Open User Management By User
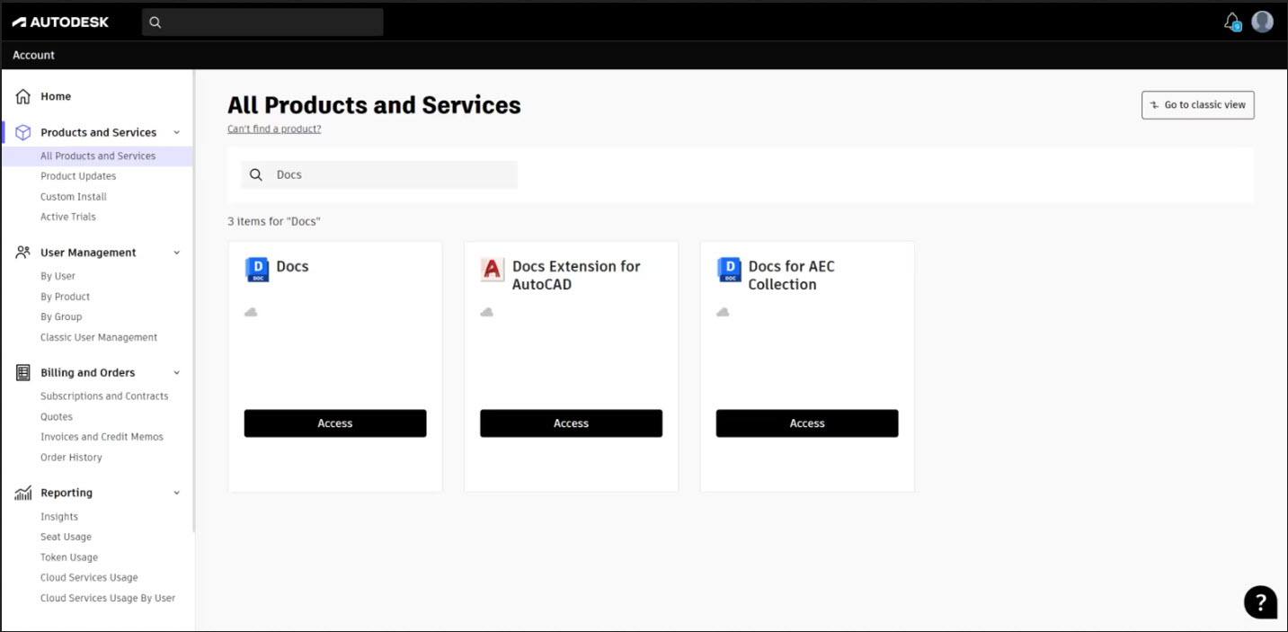This screenshot has width=1288, height=632. [58, 276]
